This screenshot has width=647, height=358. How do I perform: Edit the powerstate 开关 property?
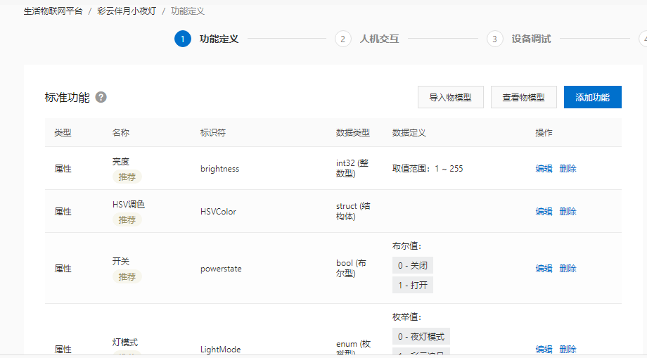[x=544, y=268]
